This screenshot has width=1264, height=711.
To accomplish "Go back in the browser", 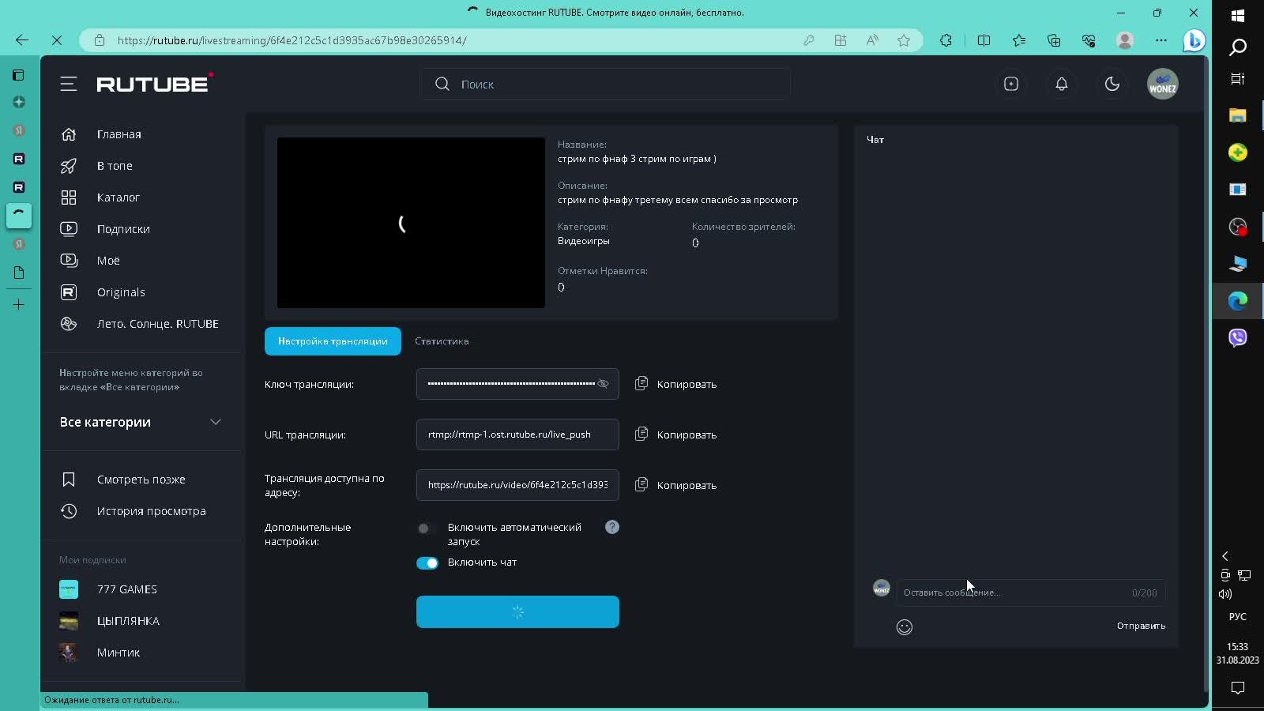I will tap(22, 40).
